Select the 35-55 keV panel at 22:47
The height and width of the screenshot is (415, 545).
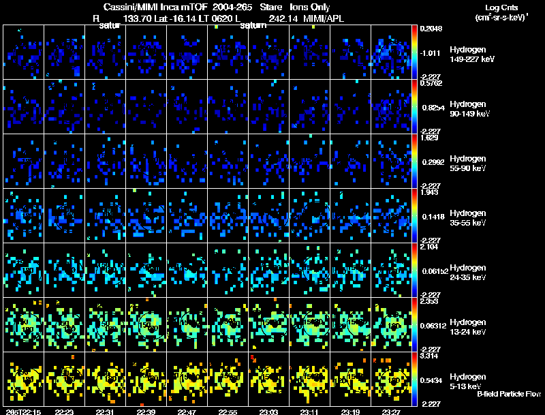[x=187, y=215]
